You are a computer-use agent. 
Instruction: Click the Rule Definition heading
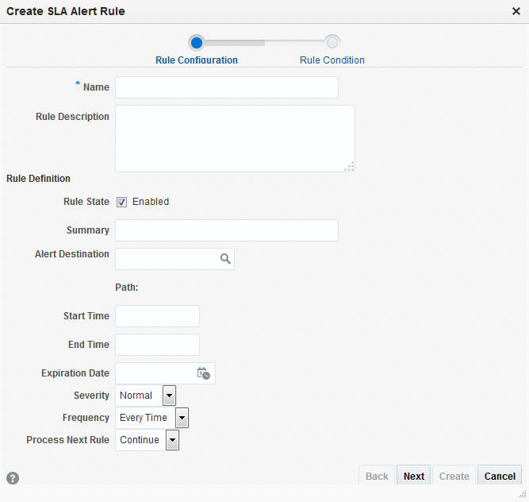pos(38,179)
